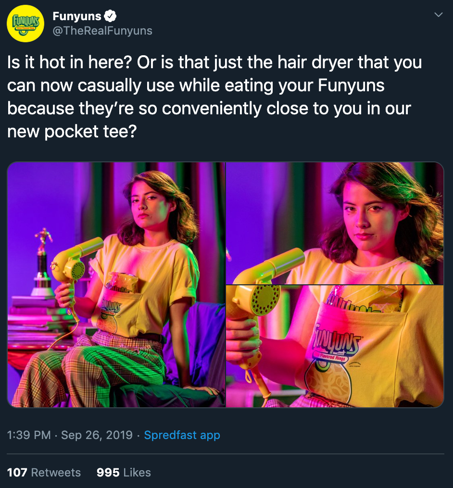
Task: Open the Funyuns display name
Action: (x=76, y=16)
